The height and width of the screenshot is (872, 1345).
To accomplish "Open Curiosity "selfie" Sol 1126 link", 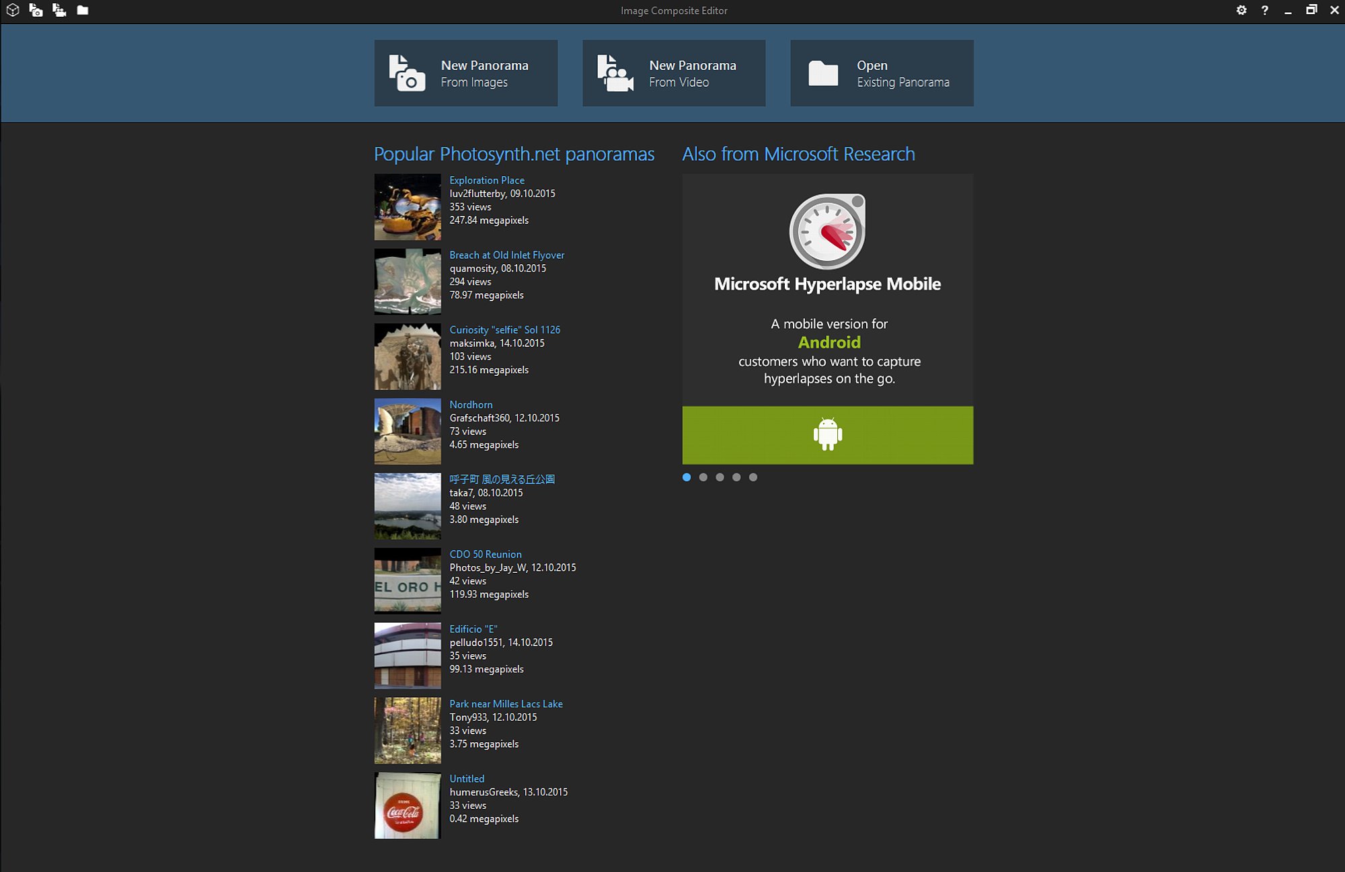I will click(x=505, y=329).
